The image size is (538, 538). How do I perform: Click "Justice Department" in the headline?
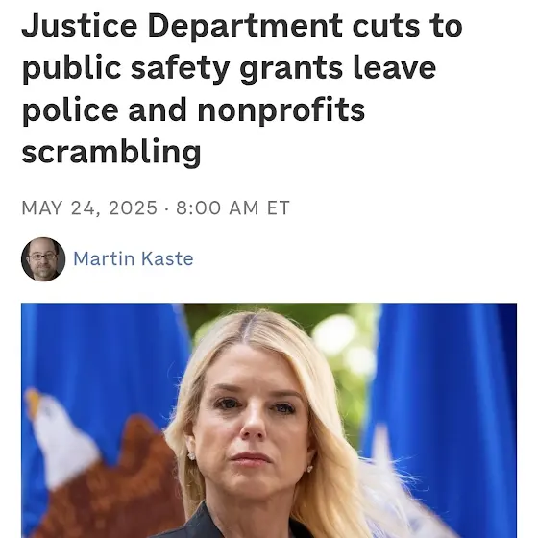pyautogui.click(x=182, y=26)
